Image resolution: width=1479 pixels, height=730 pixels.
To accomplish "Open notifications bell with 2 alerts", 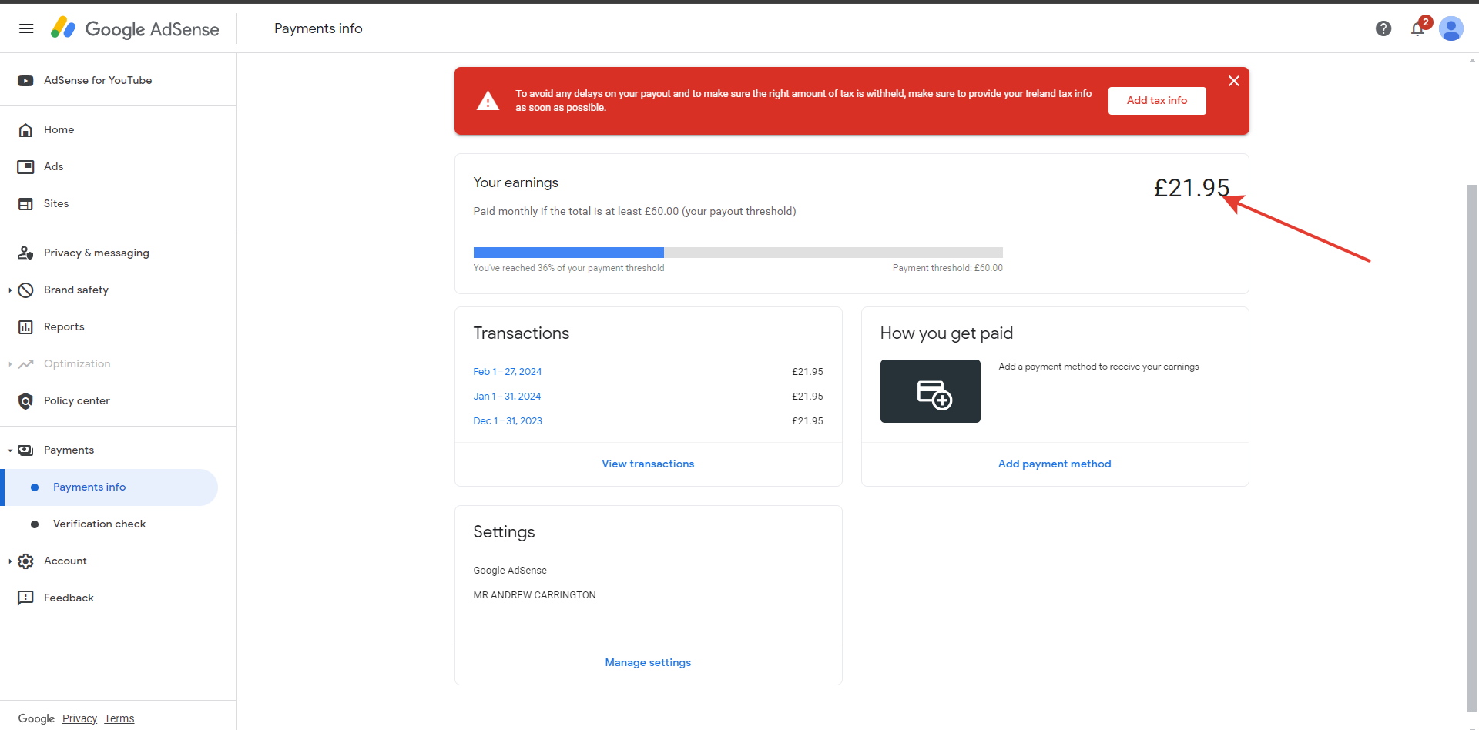I will [x=1418, y=28].
